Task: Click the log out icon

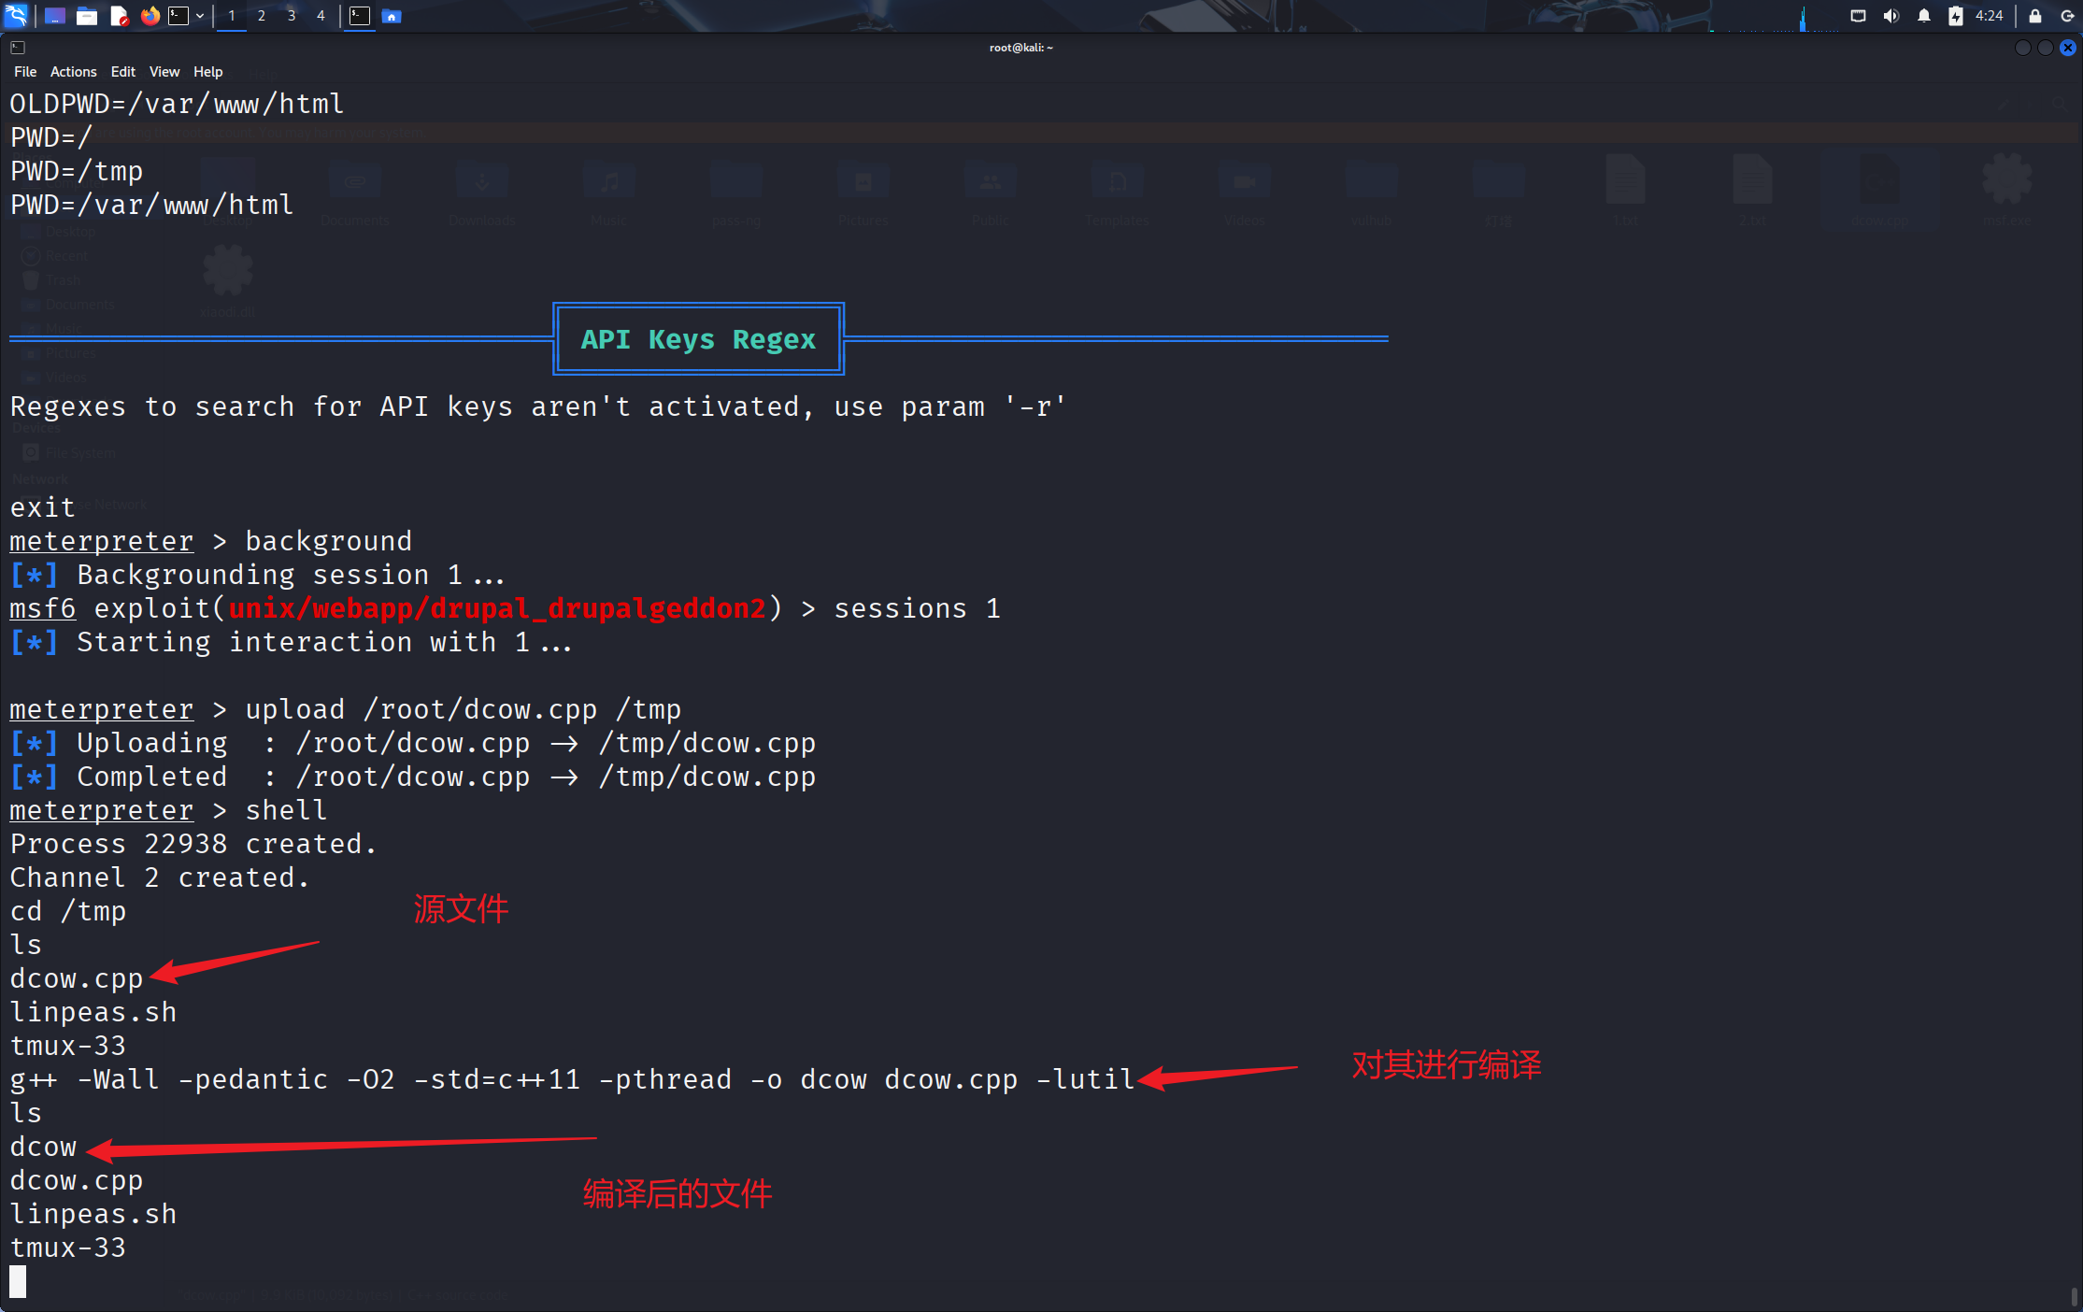Action: coord(2067,16)
